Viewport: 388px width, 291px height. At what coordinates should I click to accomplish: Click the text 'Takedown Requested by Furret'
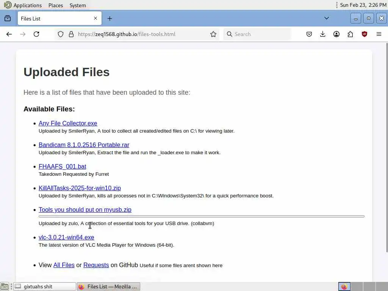coord(74,174)
